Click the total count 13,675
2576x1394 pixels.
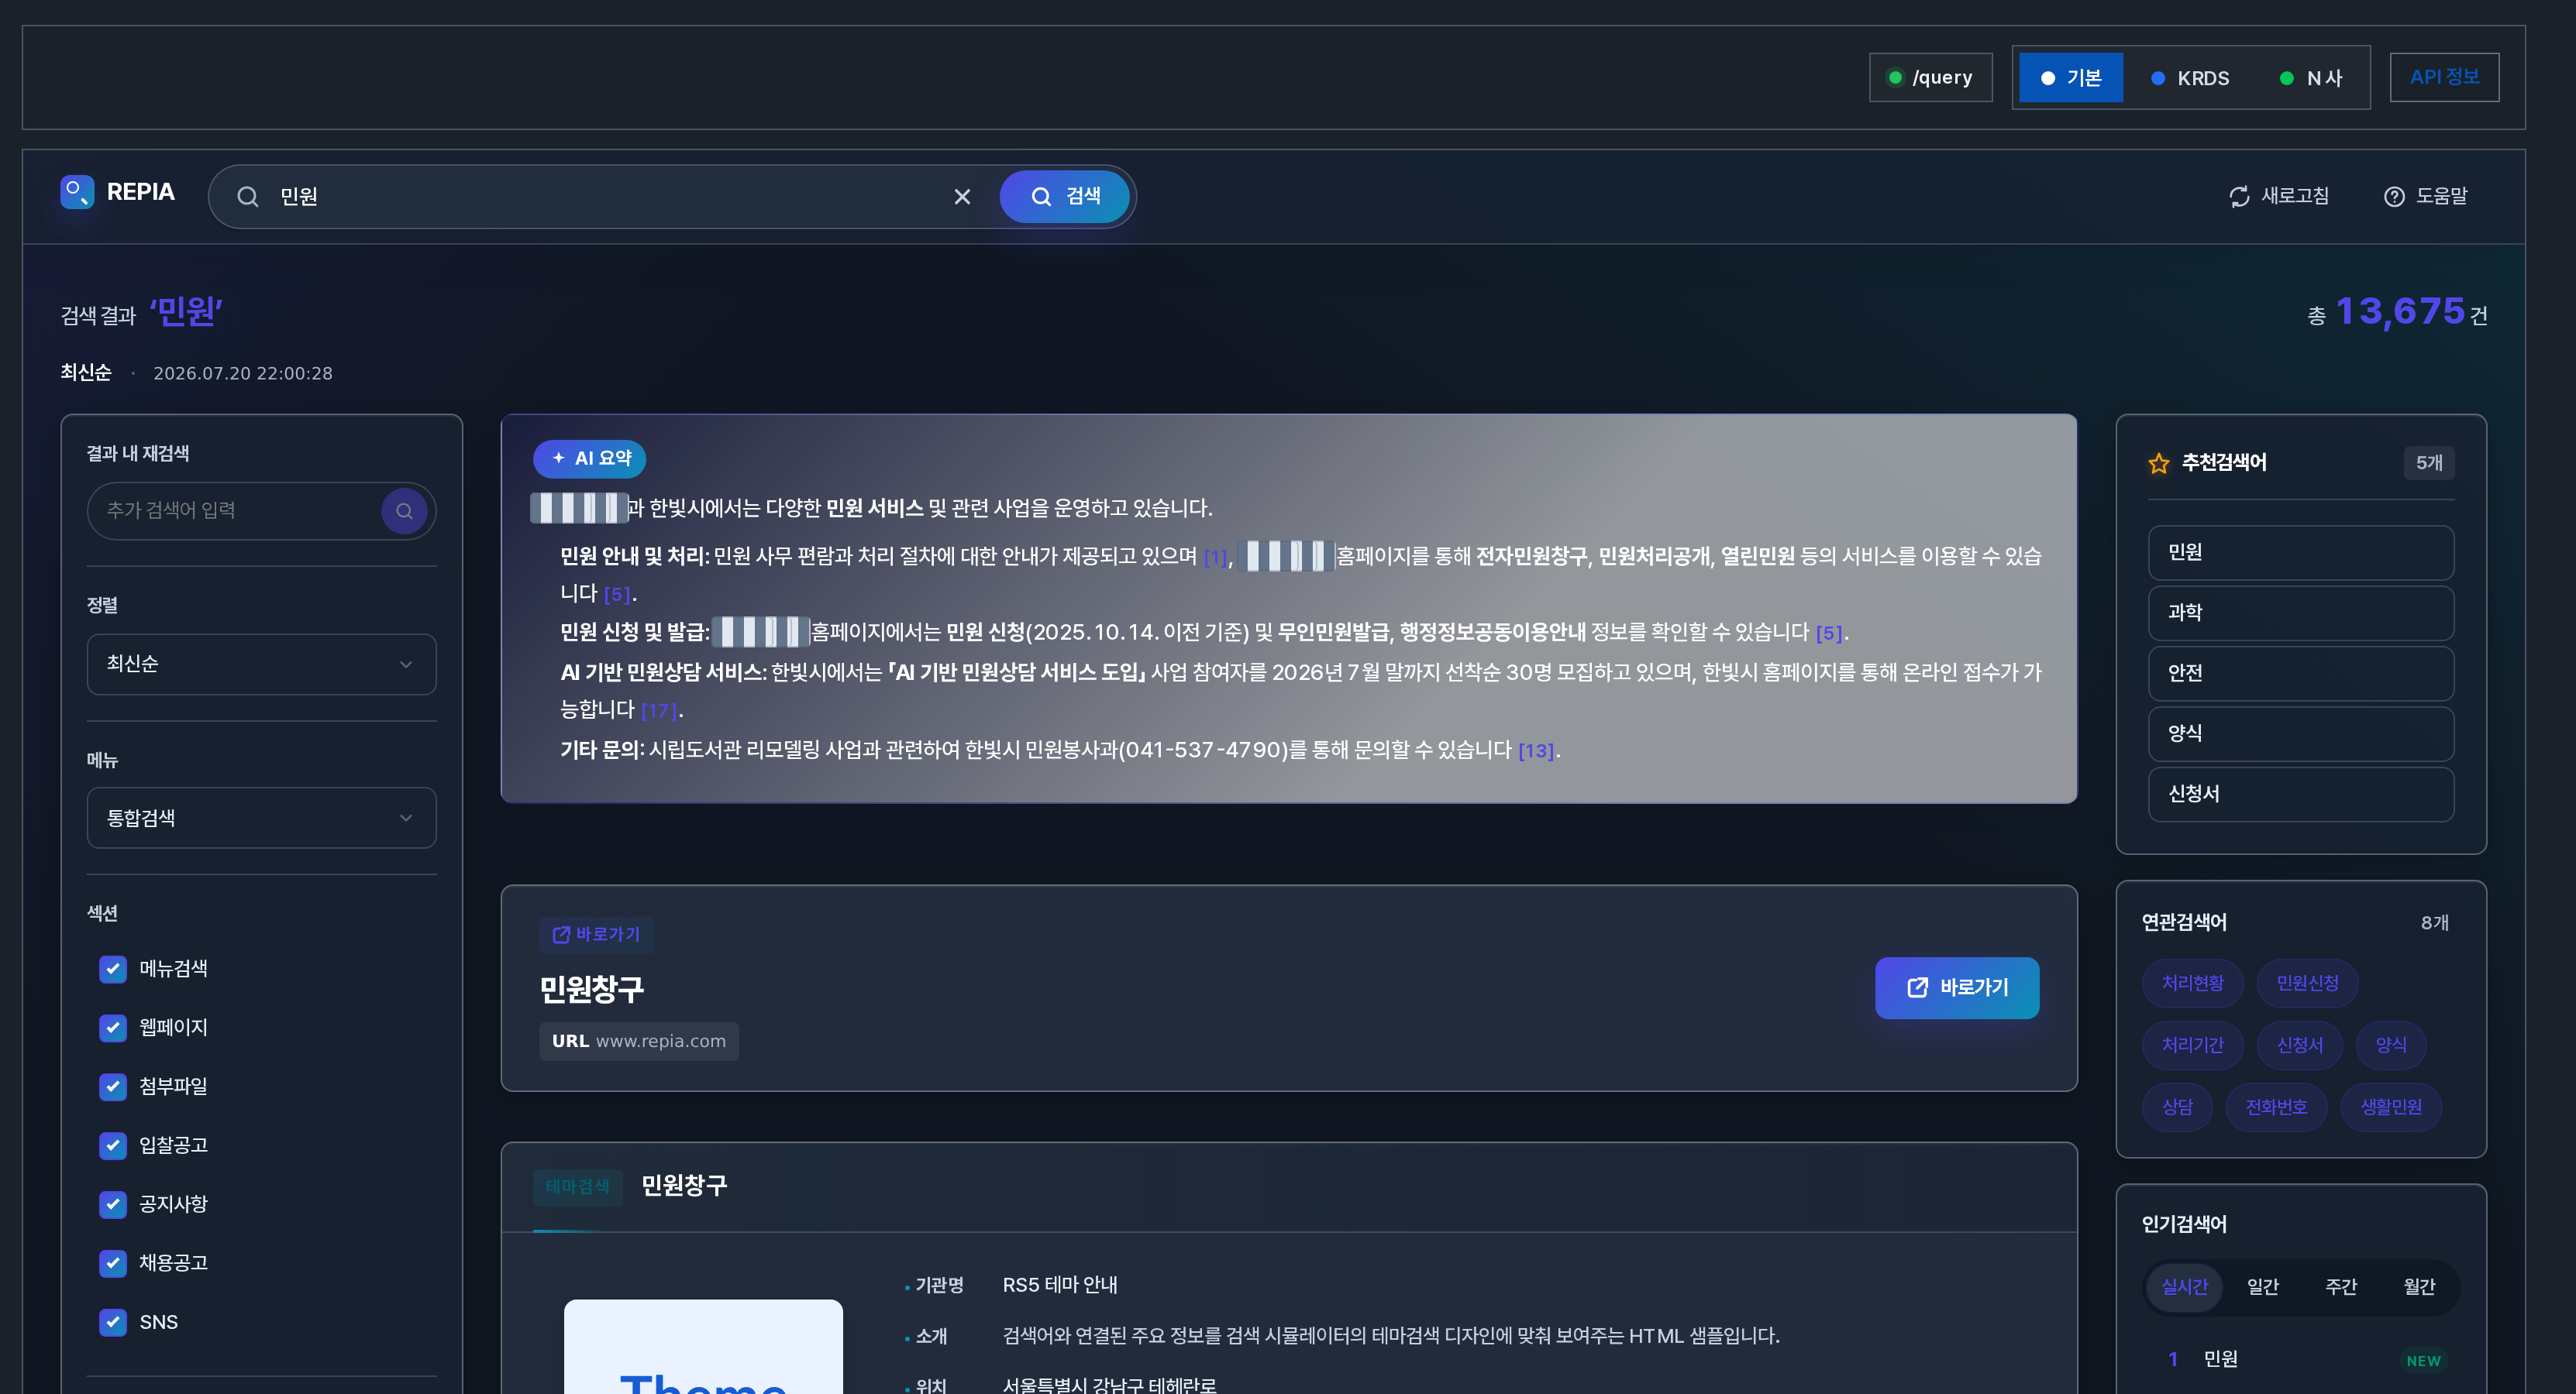pos(2400,312)
